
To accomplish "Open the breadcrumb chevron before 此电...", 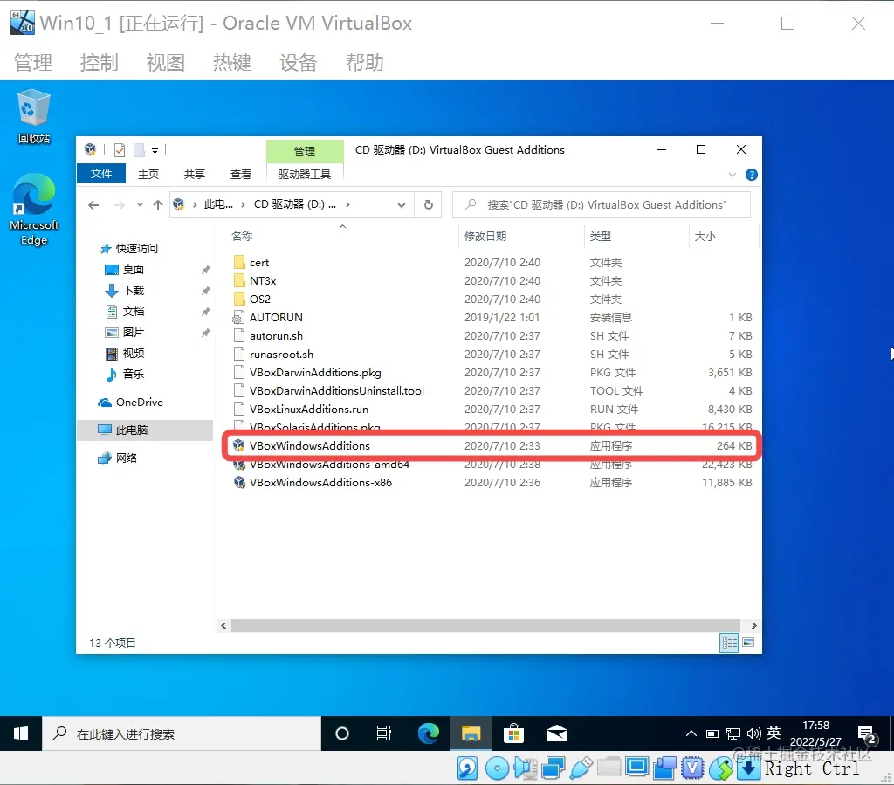I will (195, 204).
